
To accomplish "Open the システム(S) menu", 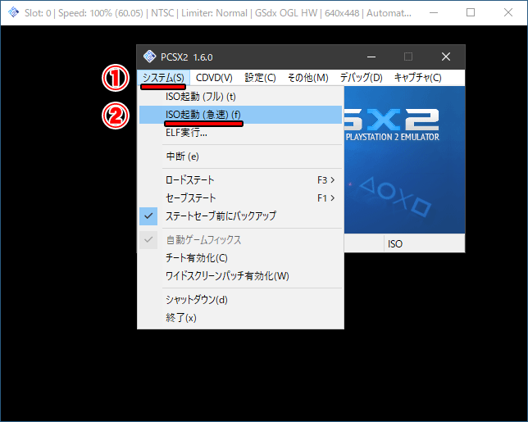I will pyautogui.click(x=163, y=78).
